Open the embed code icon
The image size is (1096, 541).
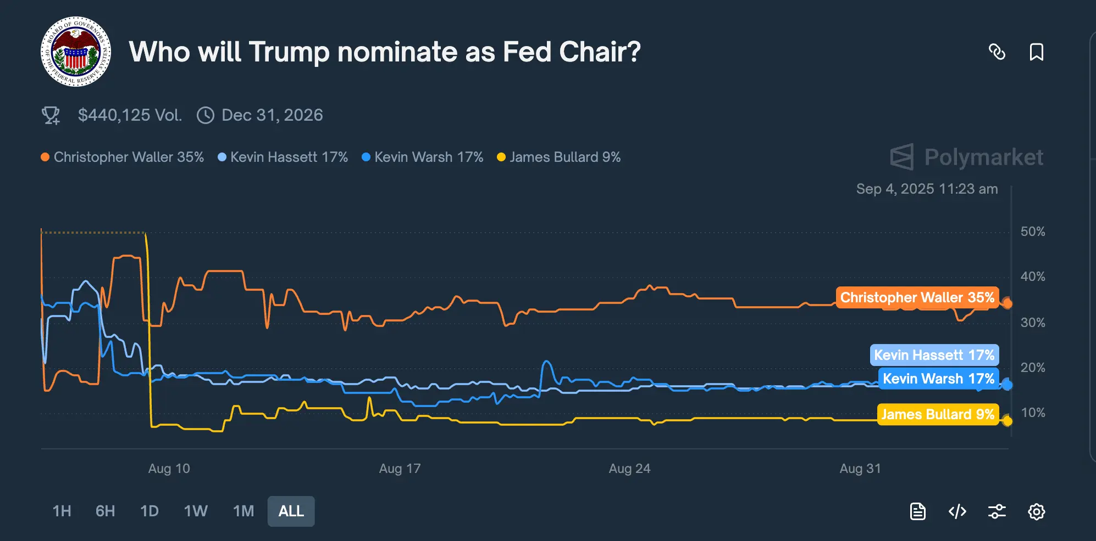[x=957, y=511]
